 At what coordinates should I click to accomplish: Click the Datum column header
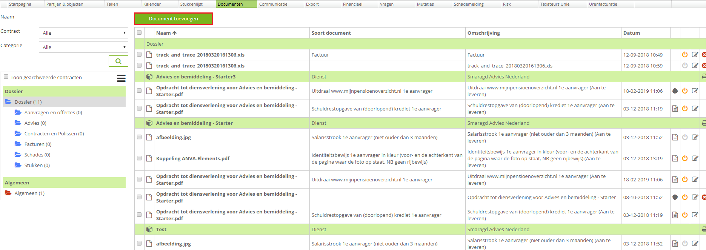tap(632, 33)
